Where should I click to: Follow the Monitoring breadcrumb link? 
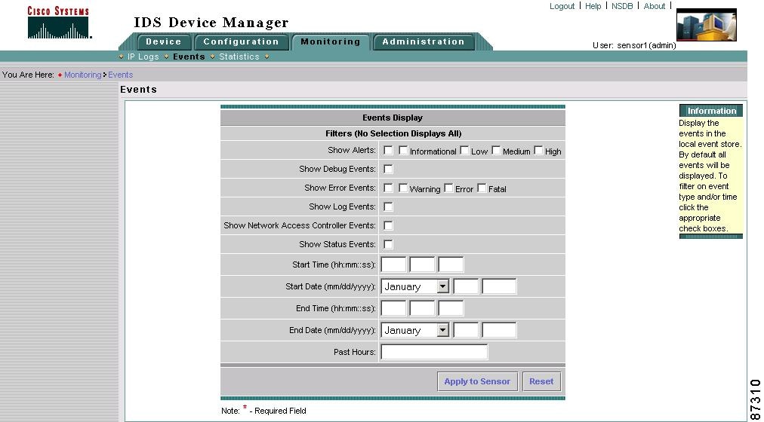(x=83, y=75)
